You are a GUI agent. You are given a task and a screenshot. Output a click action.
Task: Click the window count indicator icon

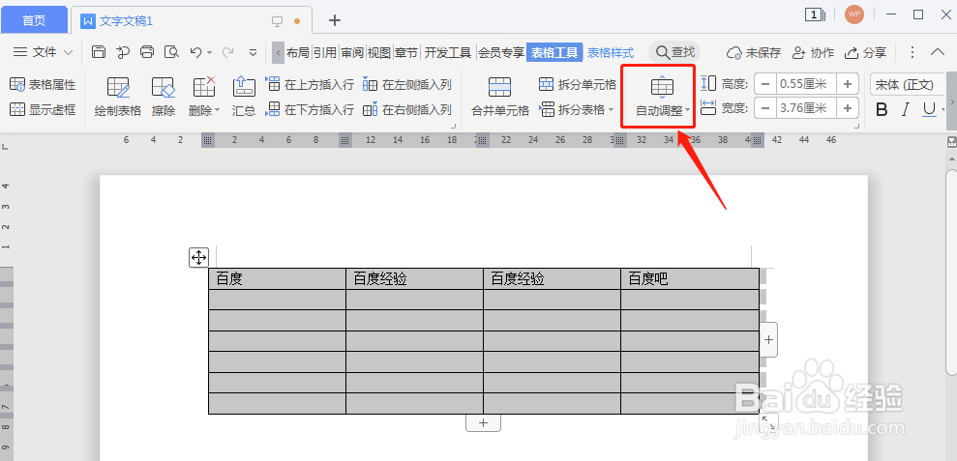click(x=815, y=14)
